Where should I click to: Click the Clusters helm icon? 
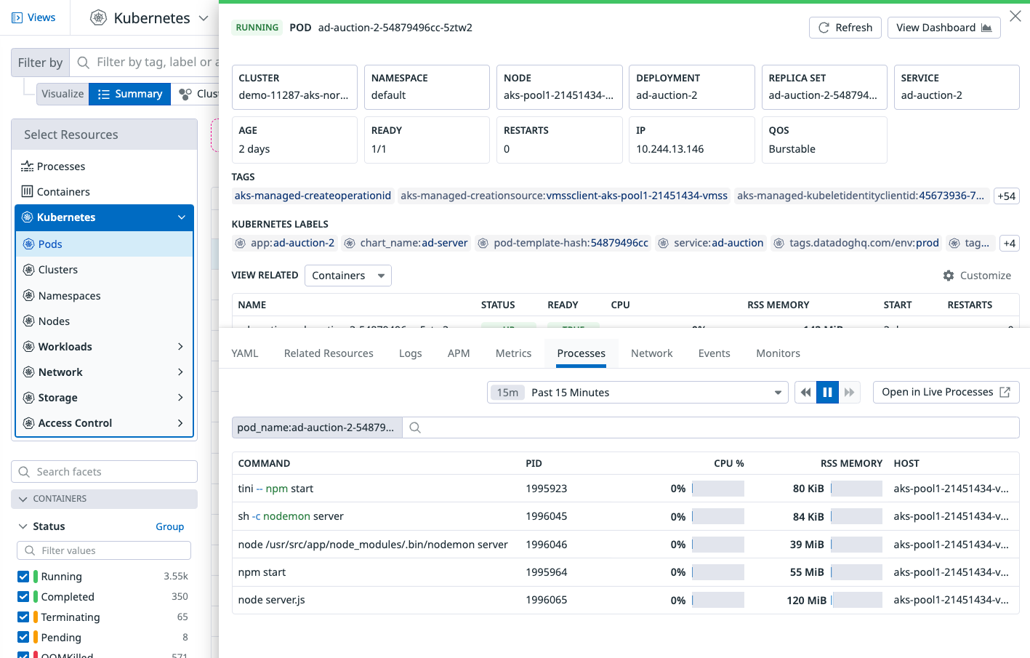pyautogui.click(x=29, y=270)
